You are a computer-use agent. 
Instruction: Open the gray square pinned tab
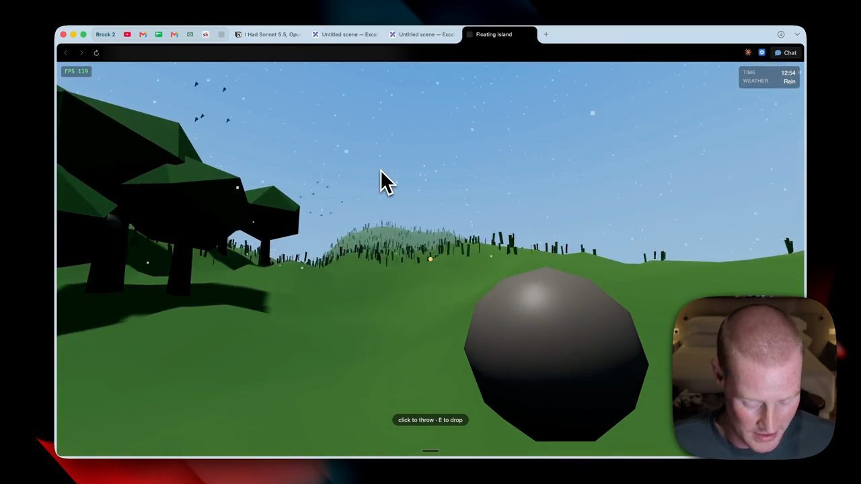tap(221, 34)
